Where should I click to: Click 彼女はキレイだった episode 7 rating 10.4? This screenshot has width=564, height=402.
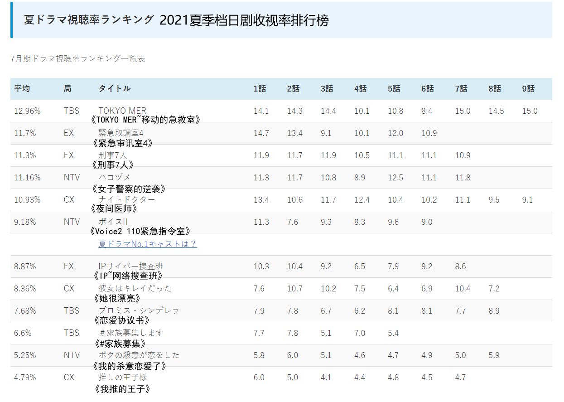point(463,289)
